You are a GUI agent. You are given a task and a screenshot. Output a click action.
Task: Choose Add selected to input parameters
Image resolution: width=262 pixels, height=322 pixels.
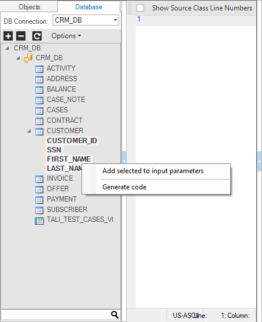point(153,171)
